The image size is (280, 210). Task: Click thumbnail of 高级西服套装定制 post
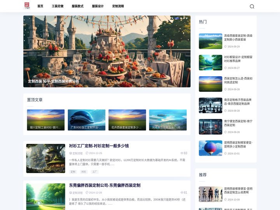pos(210,41)
